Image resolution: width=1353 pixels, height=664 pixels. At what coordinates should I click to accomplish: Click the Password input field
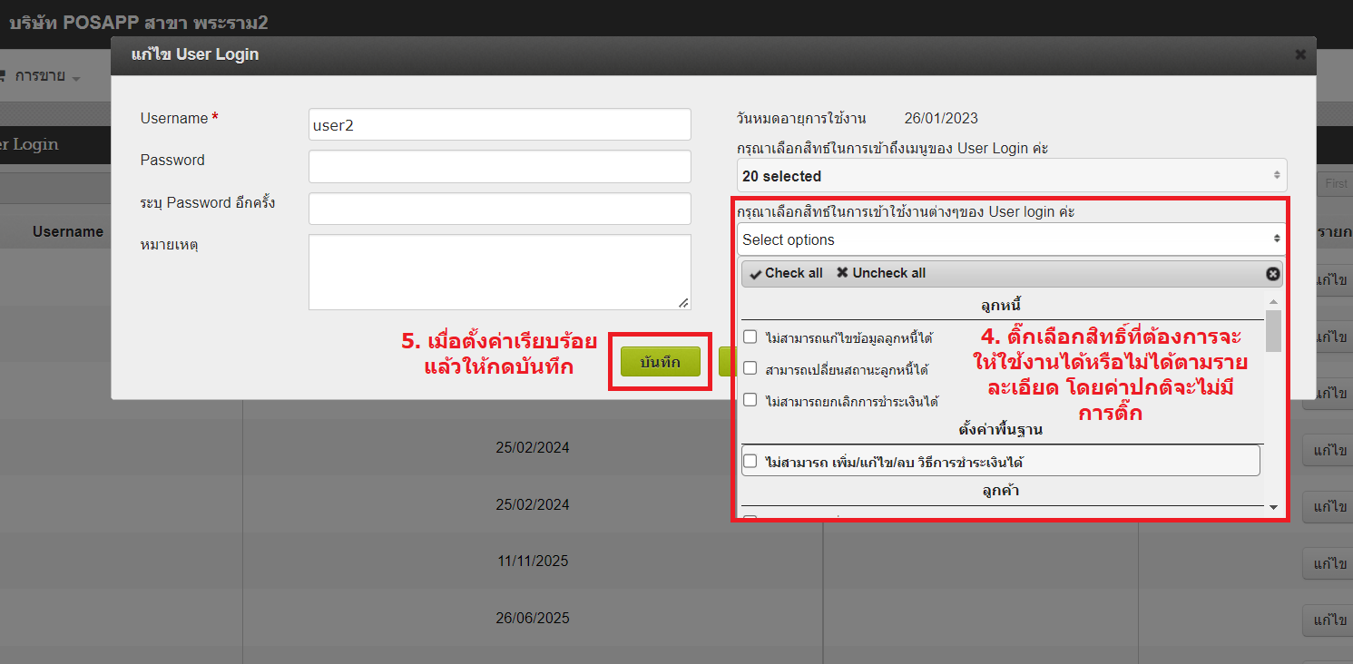(x=500, y=167)
